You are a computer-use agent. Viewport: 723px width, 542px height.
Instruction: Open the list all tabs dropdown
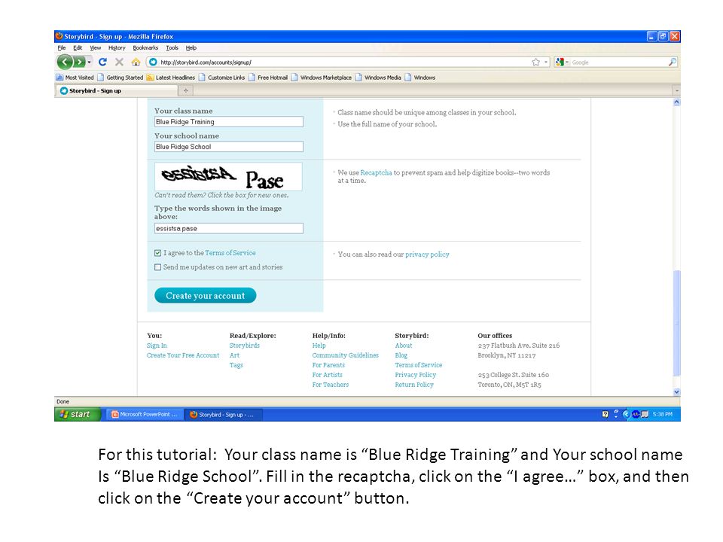click(x=676, y=91)
